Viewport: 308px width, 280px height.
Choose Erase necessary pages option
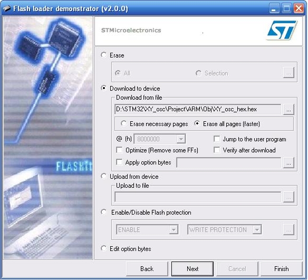[123, 123]
